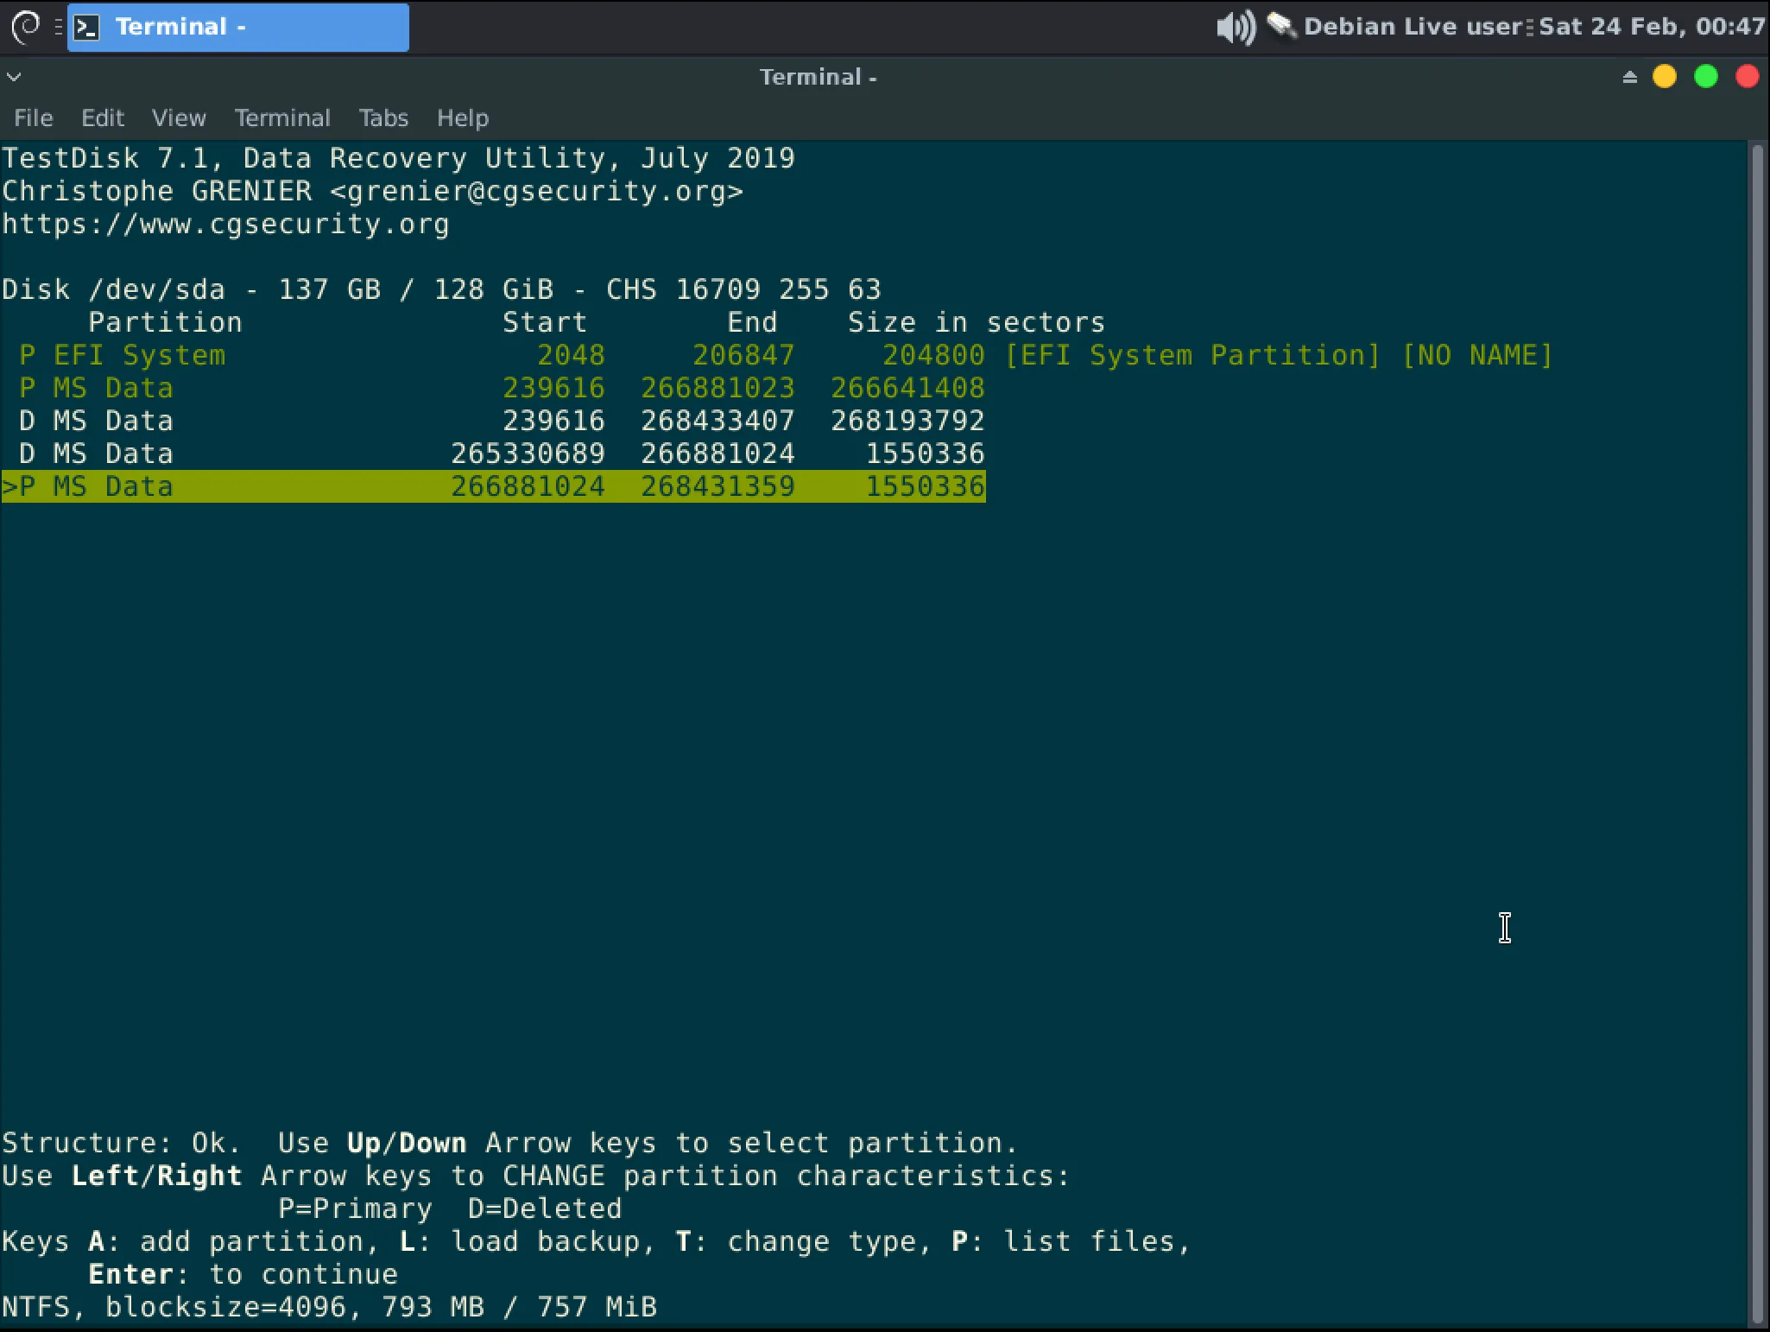
Task: Click the Terminal taskbar button
Action: [237, 27]
